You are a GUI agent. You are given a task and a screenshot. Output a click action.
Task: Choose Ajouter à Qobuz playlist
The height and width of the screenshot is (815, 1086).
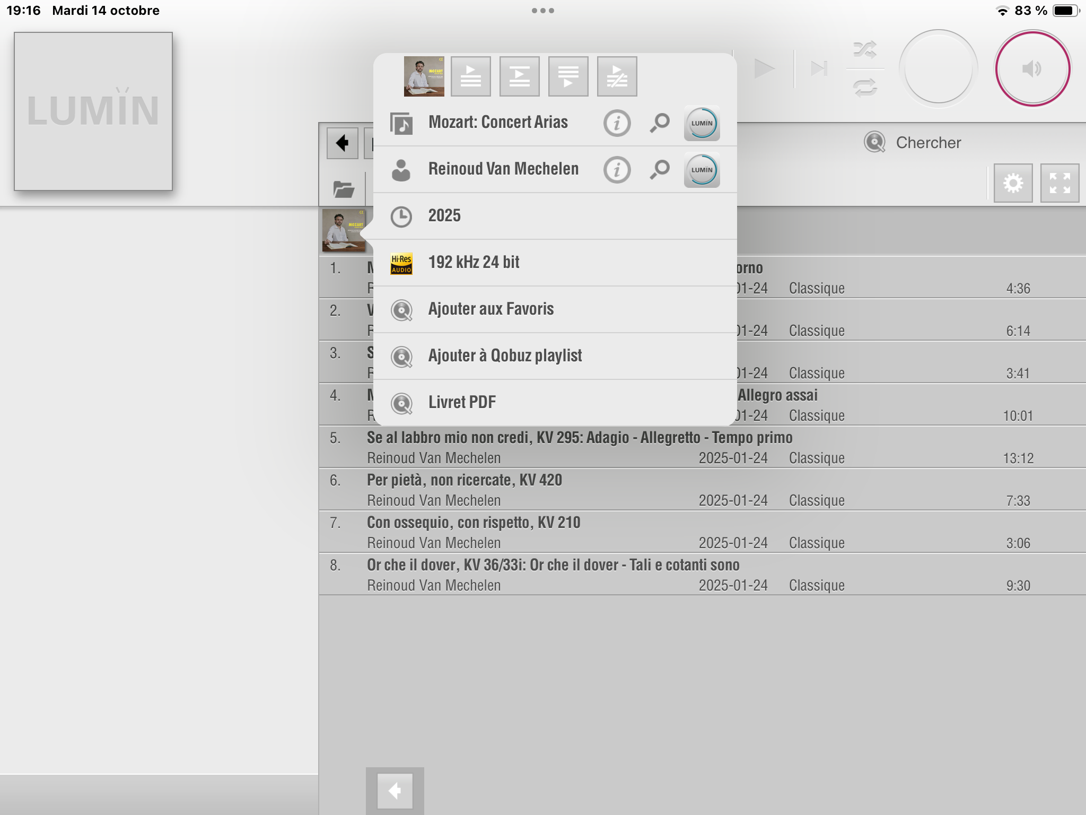pyautogui.click(x=504, y=356)
